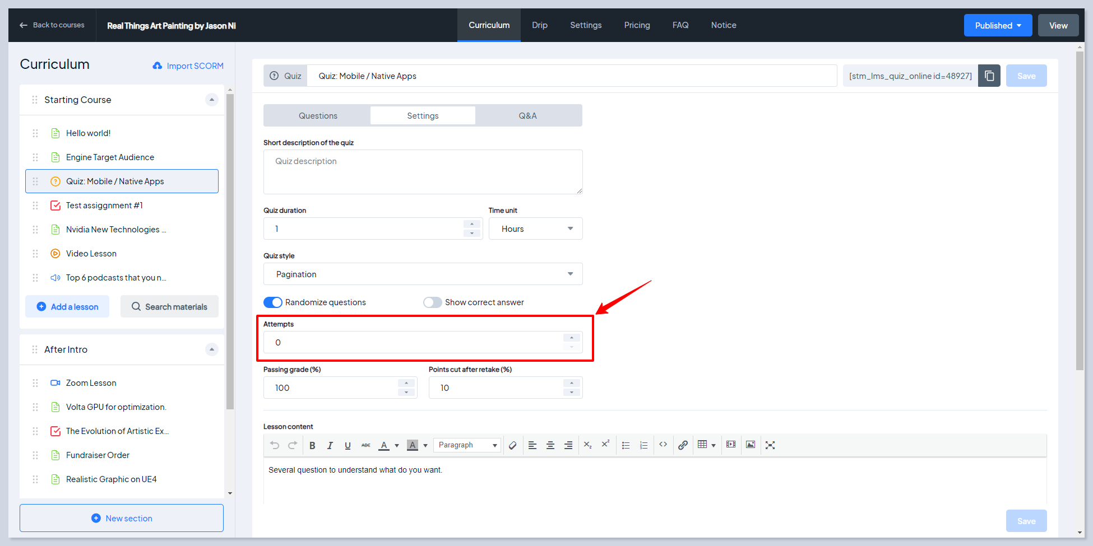This screenshot has width=1093, height=546.
Task: Enable Show correct answer toggle
Action: click(x=433, y=302)
